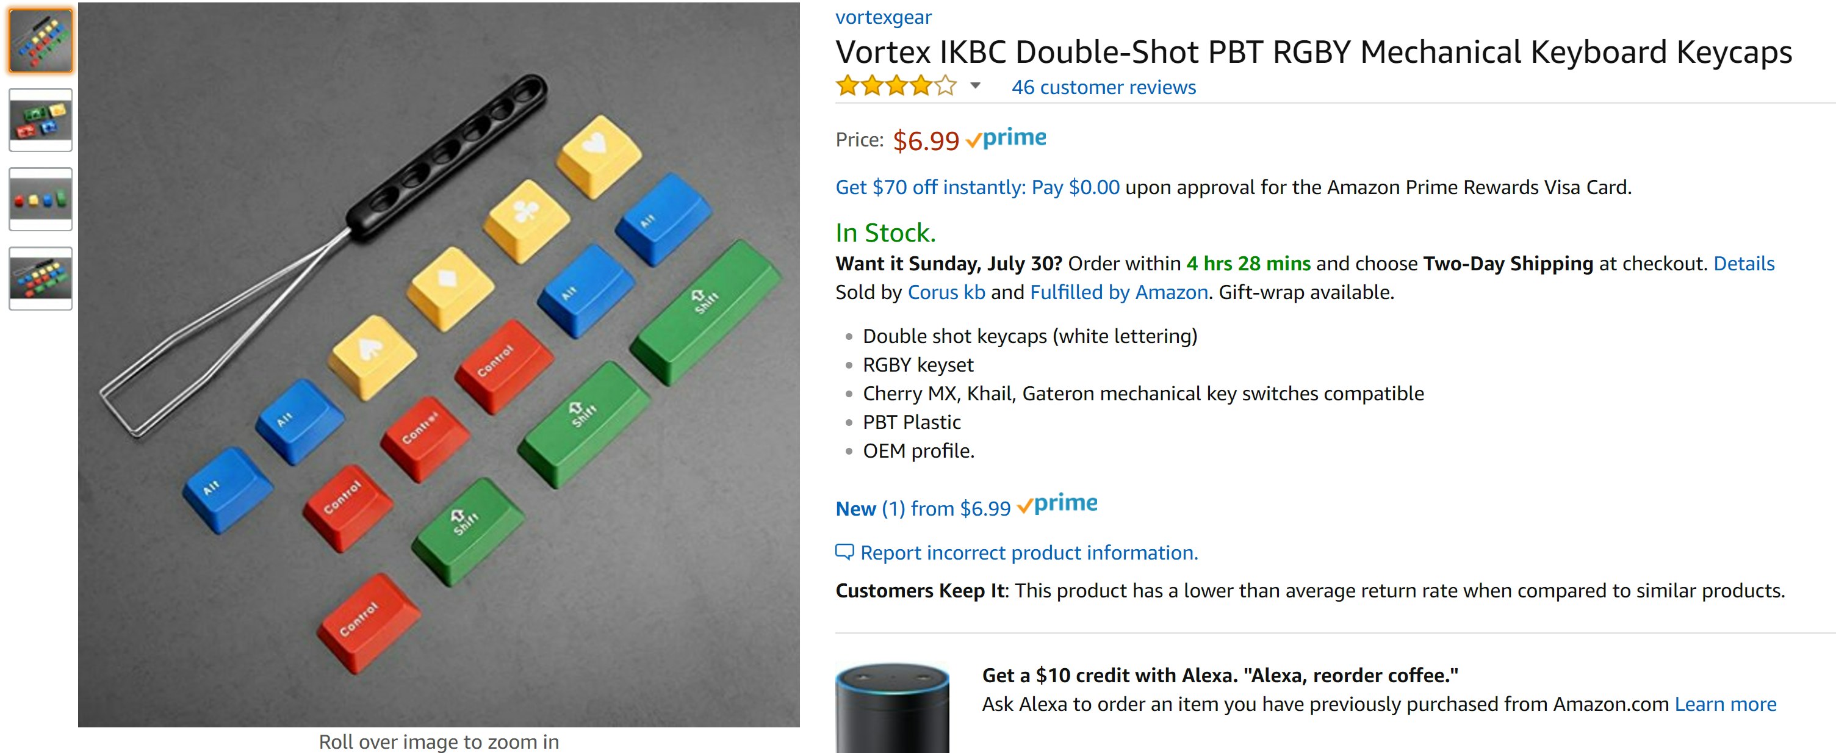The height and width of the screenshot is (753, 1836).
Task: Open the Get $70 off instantly offer
Action: pyautogui.click(x=977, y=187)
